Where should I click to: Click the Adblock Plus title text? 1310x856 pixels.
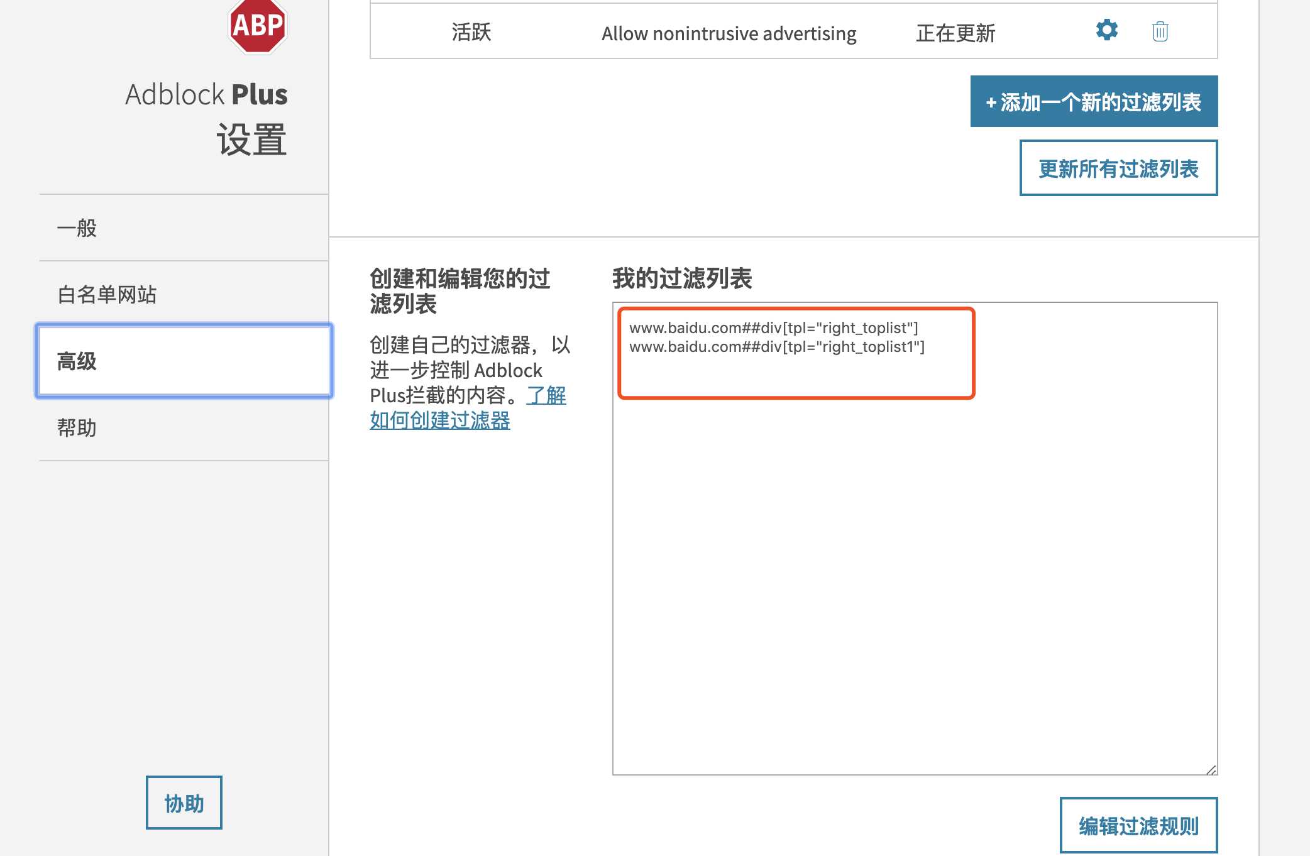coord(206,94)
